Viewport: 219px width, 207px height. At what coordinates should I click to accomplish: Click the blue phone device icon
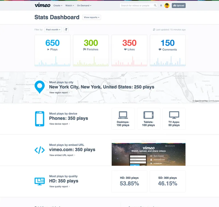40,119
